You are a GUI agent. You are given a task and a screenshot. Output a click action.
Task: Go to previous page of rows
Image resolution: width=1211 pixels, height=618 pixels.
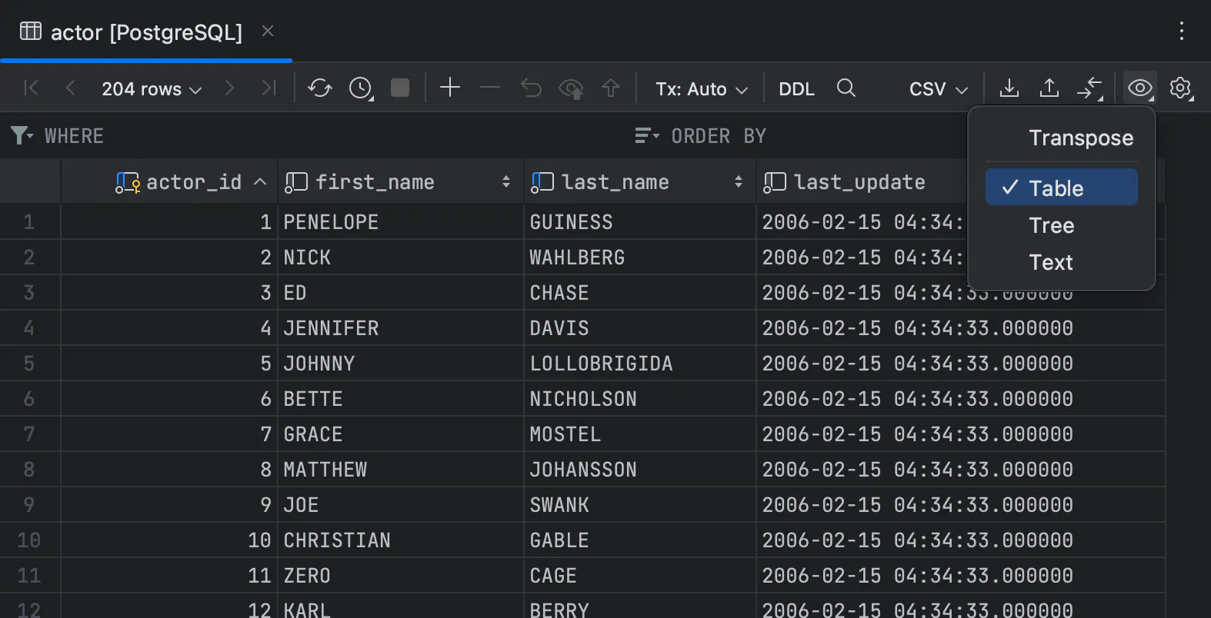pyautogui.click(x=70, y=88)
